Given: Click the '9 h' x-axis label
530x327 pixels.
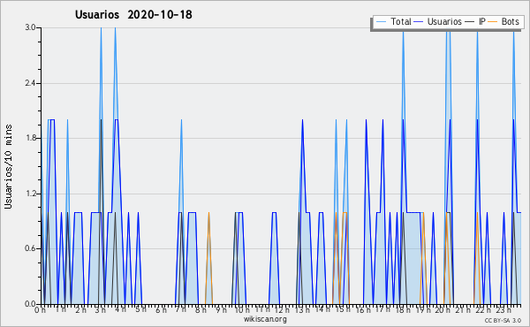Looking at the screenshot, I should [221, 309].
